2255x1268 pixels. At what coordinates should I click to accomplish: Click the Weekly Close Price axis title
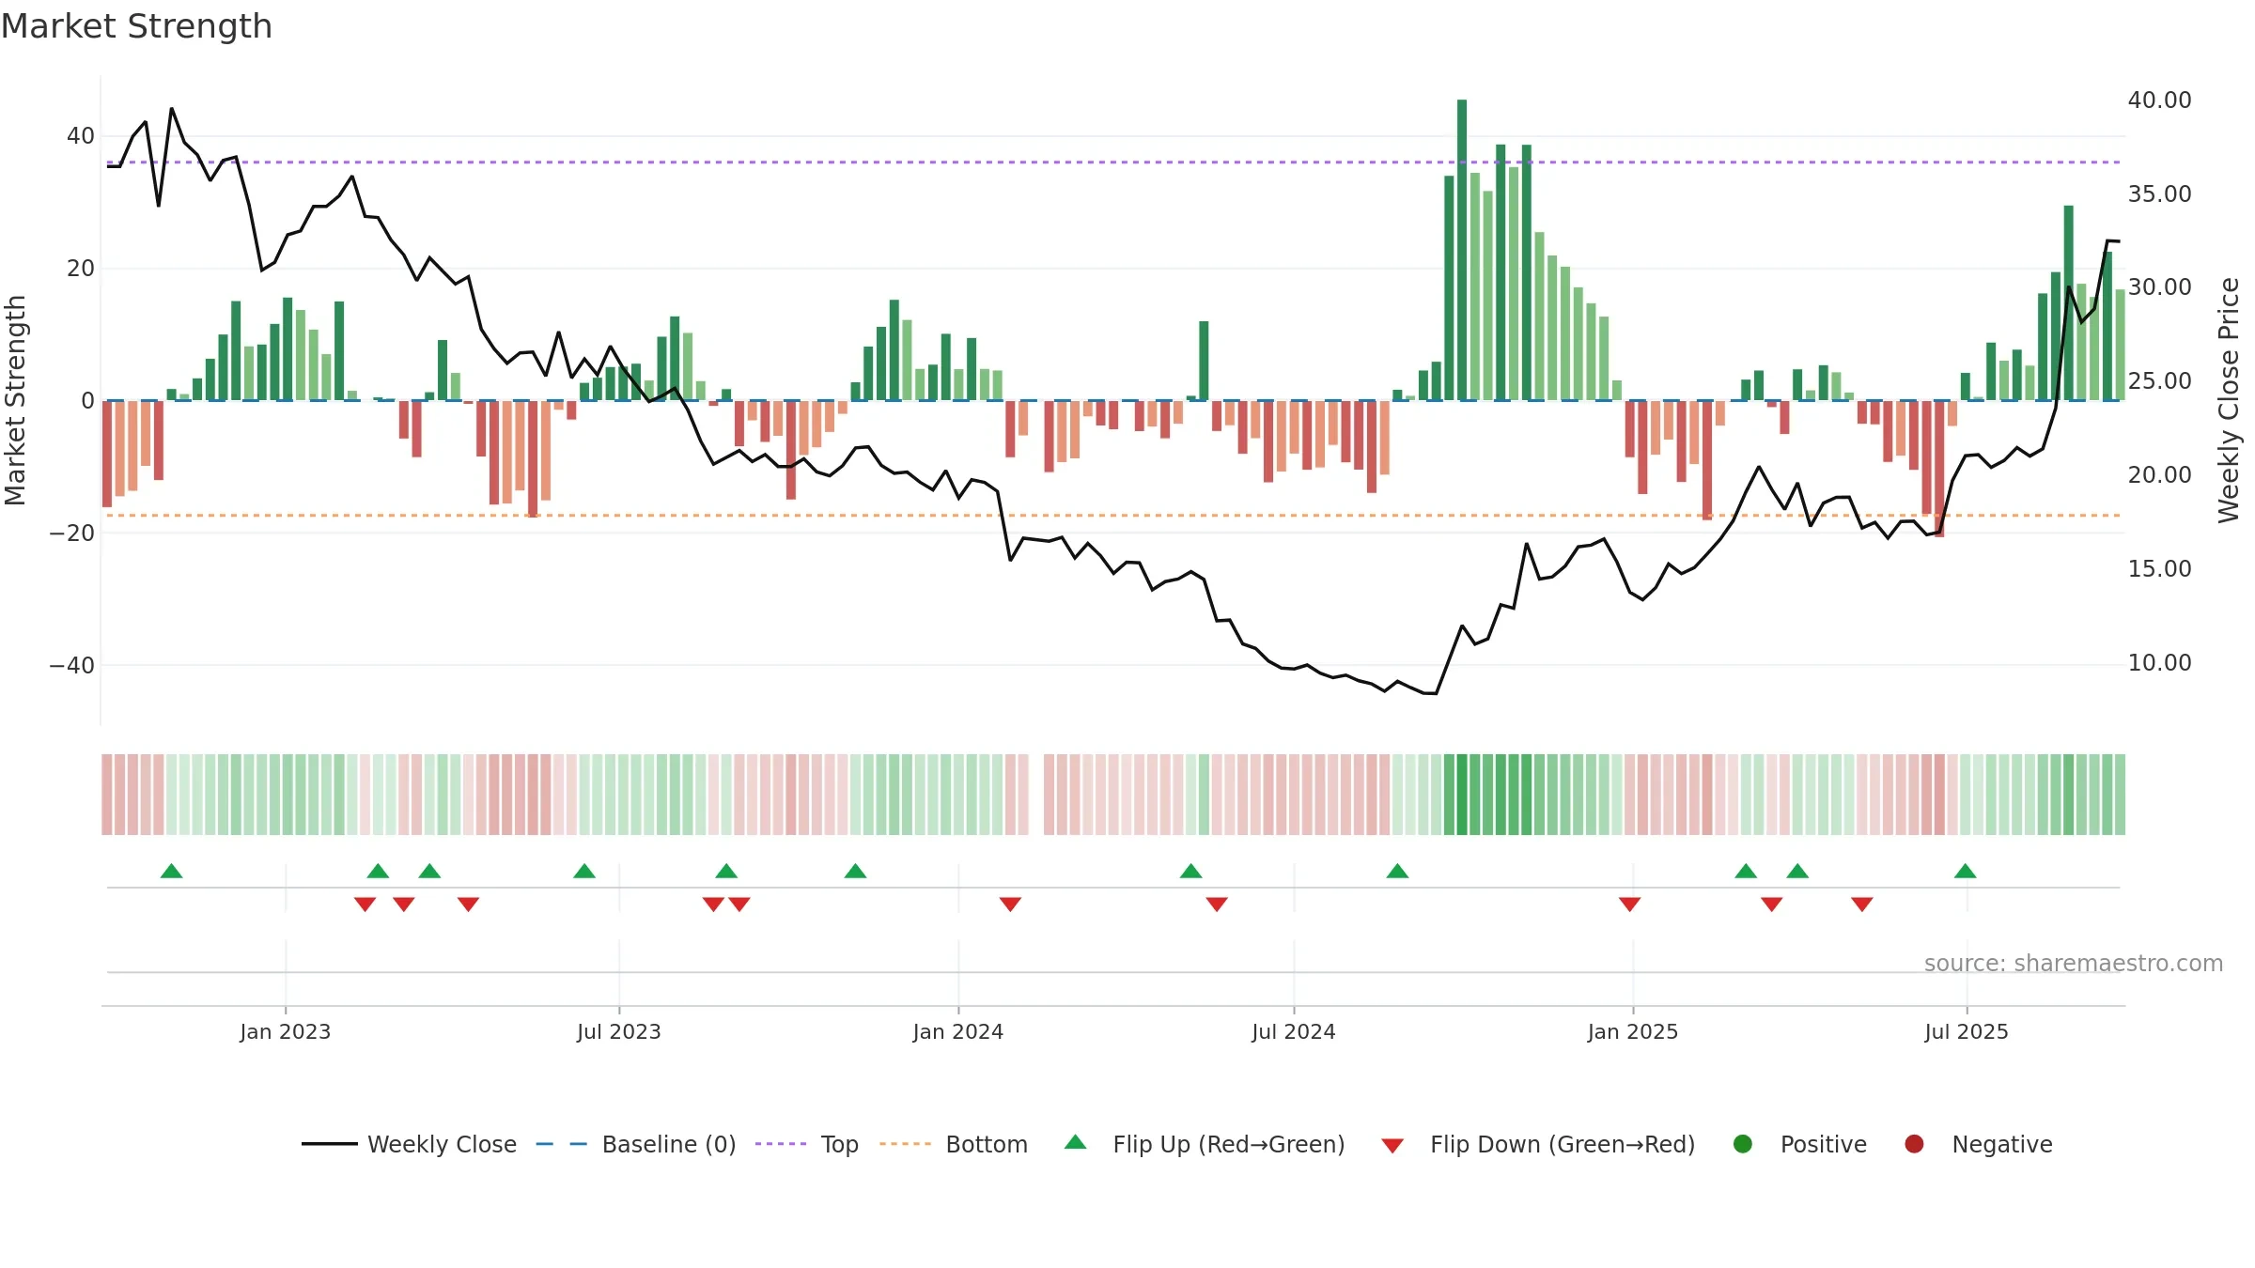tap(2229, 400)
